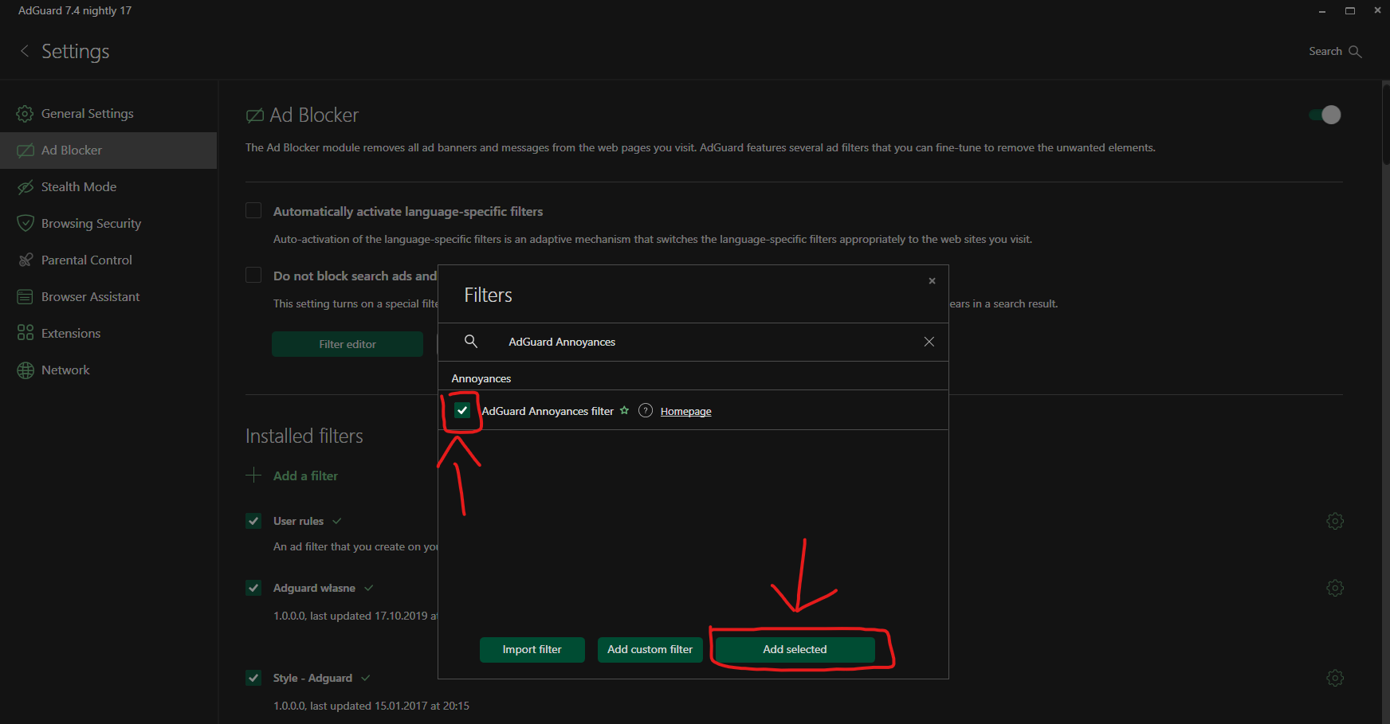Go back using the Settings back arrow

point(25,51)
